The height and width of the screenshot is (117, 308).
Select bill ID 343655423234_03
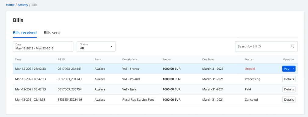click(x=70, y=100)
